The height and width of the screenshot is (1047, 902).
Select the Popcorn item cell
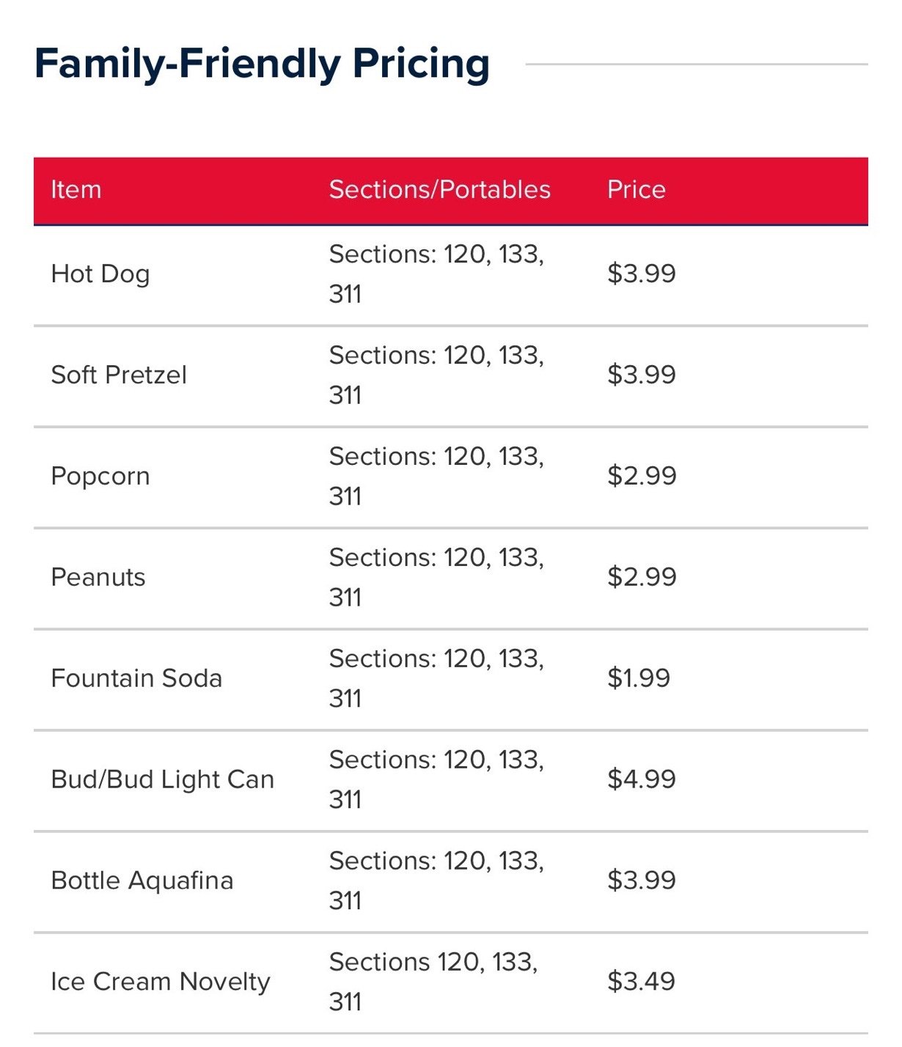[100, 477]
